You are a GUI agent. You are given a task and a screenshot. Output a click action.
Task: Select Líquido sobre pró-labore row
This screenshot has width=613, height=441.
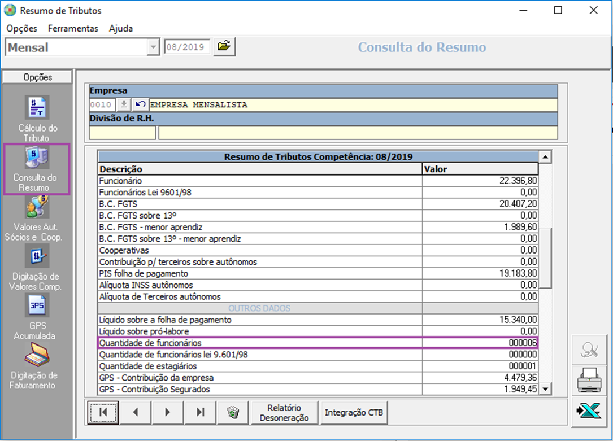pyautogui.click(x=318, y=331)
